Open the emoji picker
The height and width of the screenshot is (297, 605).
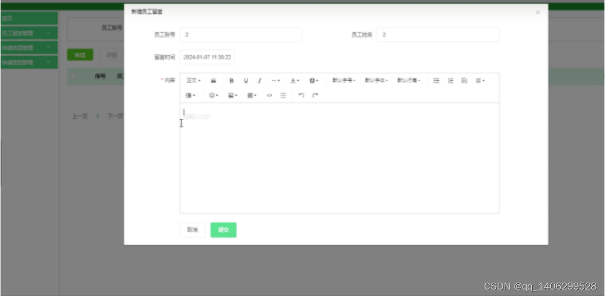click(x=214, y=96)
